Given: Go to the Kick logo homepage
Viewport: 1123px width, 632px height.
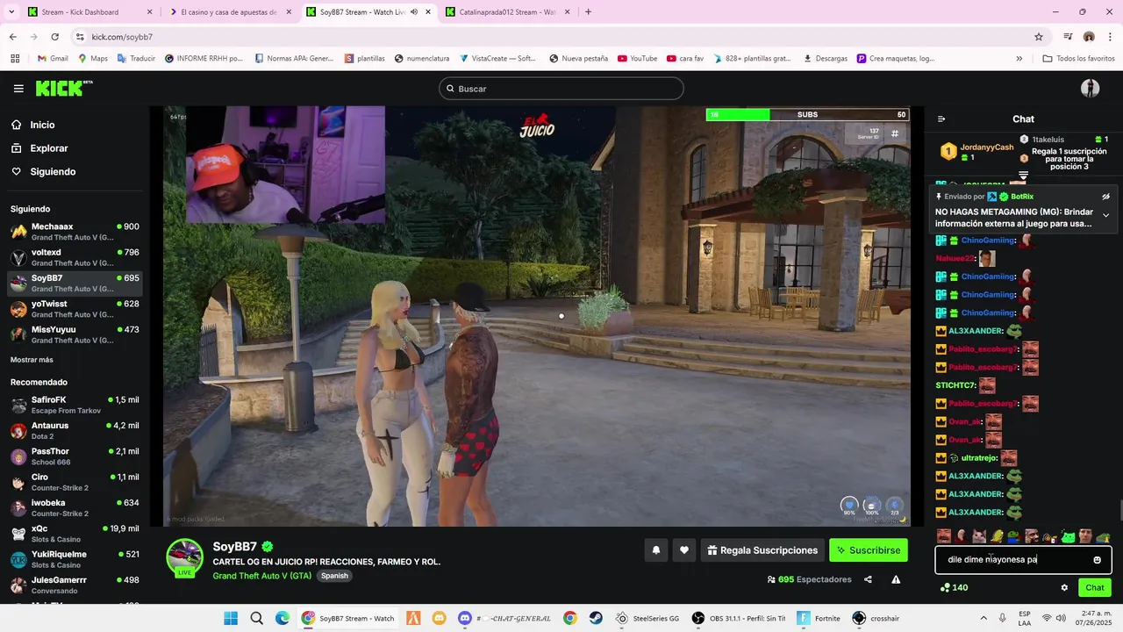Looking at the screenshot, I should 63,88.
